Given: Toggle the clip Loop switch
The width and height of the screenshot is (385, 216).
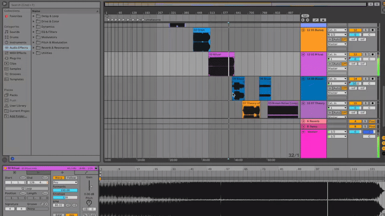Looking at the screenshot, I should click(26, 189).
